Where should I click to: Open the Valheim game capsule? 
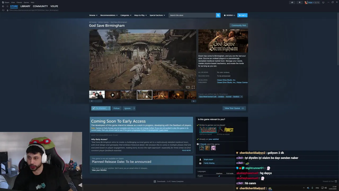(x=208, y=130)
